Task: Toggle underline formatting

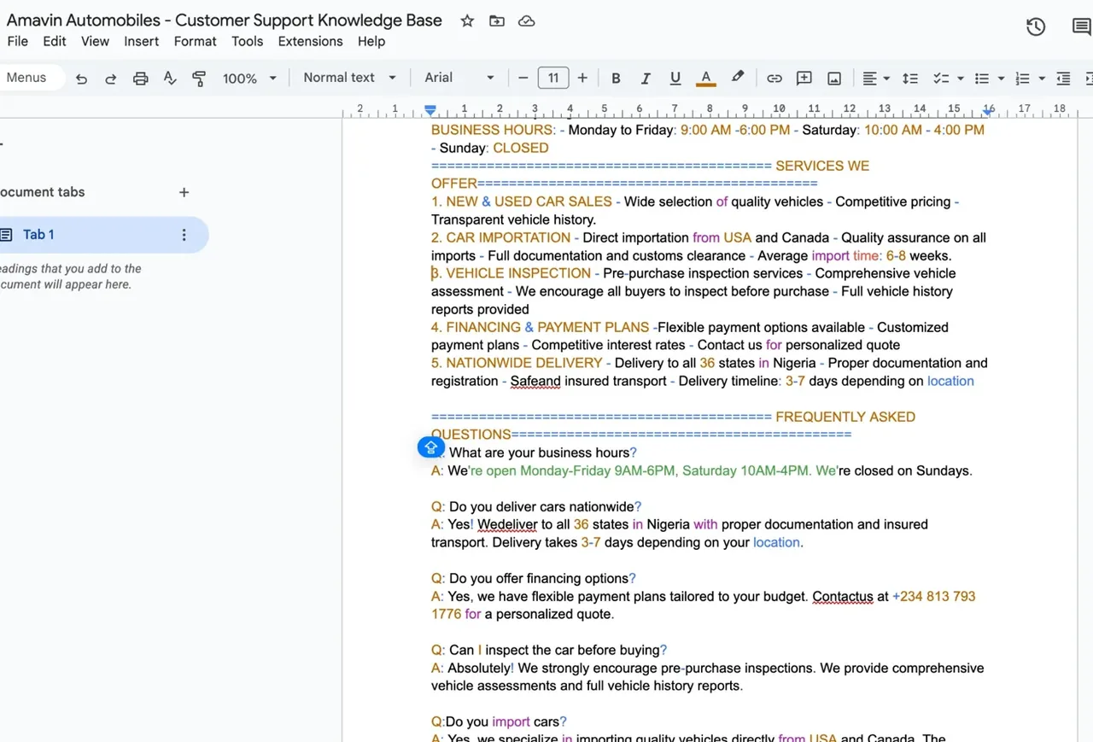Action: click(675, 79)
